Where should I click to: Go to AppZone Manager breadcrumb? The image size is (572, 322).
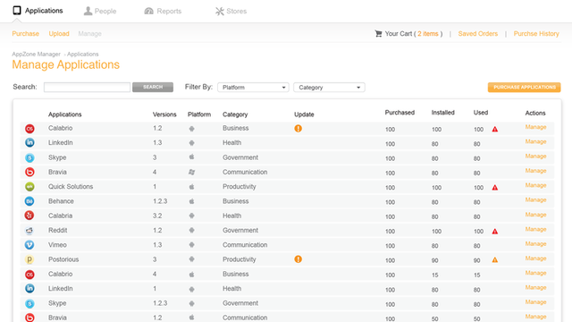pos(36,54)
